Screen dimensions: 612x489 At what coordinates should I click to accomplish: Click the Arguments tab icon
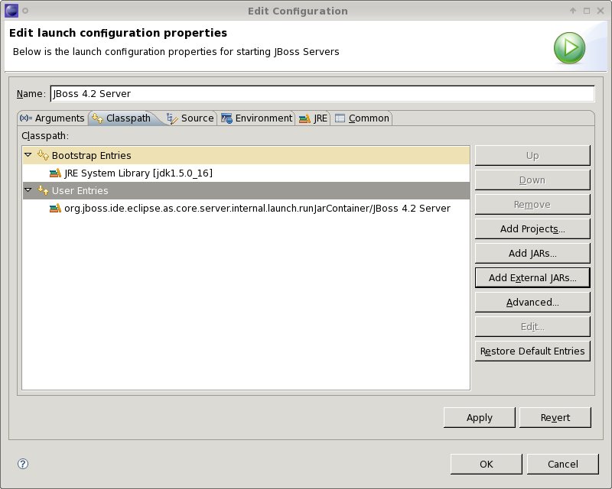click(x=26, y=118)
